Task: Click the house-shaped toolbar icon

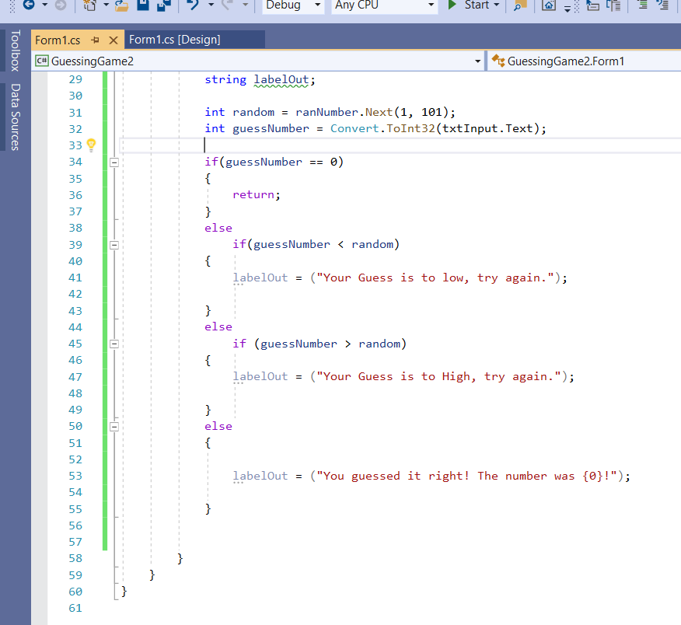Action: click(x=549, y=5)
